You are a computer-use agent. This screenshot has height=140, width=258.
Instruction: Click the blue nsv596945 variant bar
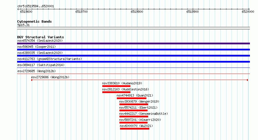(x=133, y=50)
